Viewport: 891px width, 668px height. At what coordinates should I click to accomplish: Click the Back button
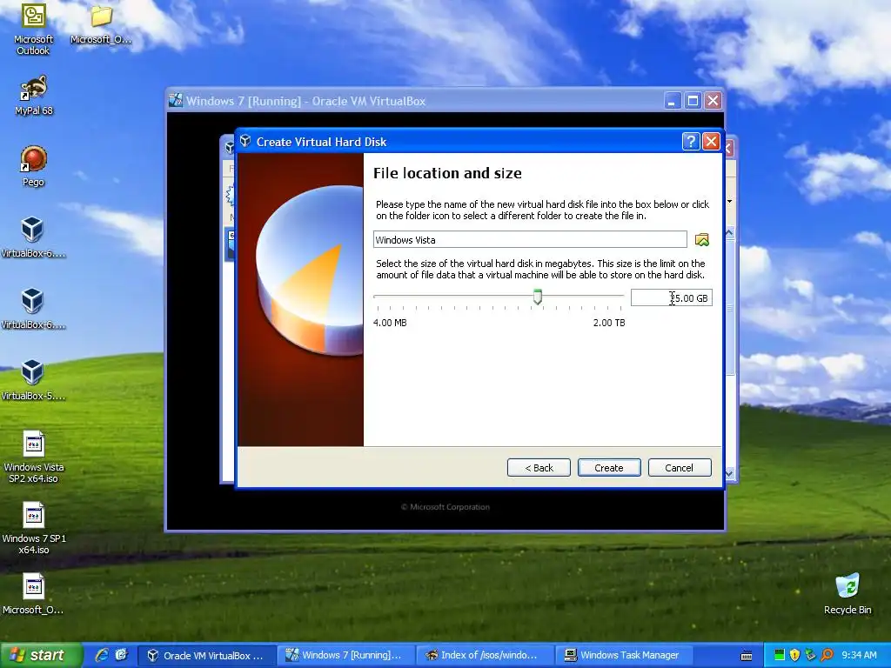[539, 467]
